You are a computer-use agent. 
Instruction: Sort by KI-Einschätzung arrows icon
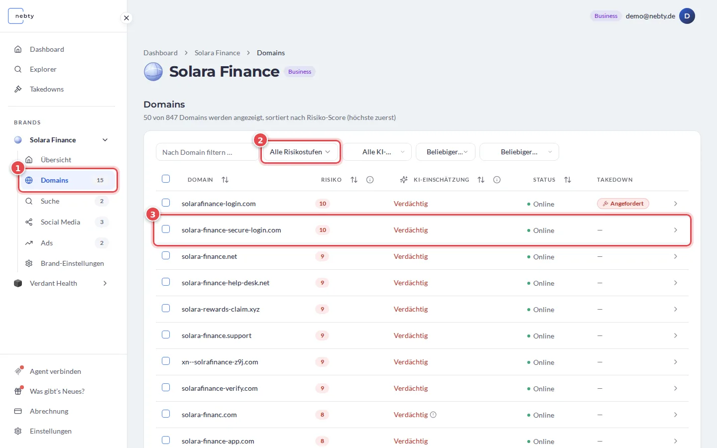pyautogui.click(x=481, y=180)
